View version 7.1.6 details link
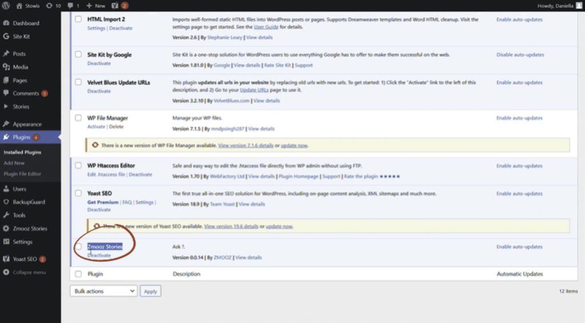This screenshot has height=323, width=585. click(x=246, y=146)
